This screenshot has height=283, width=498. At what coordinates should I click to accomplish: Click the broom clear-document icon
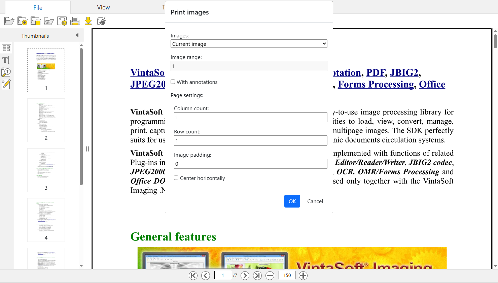[101, 21]
